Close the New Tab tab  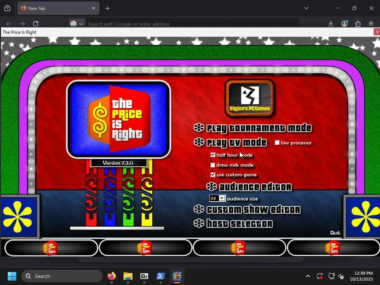click(94, 8)
